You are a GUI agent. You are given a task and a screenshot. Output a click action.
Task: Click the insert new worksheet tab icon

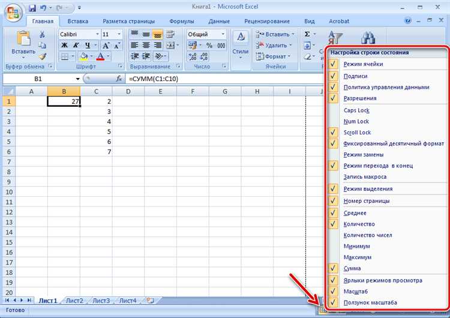[151, 301]
